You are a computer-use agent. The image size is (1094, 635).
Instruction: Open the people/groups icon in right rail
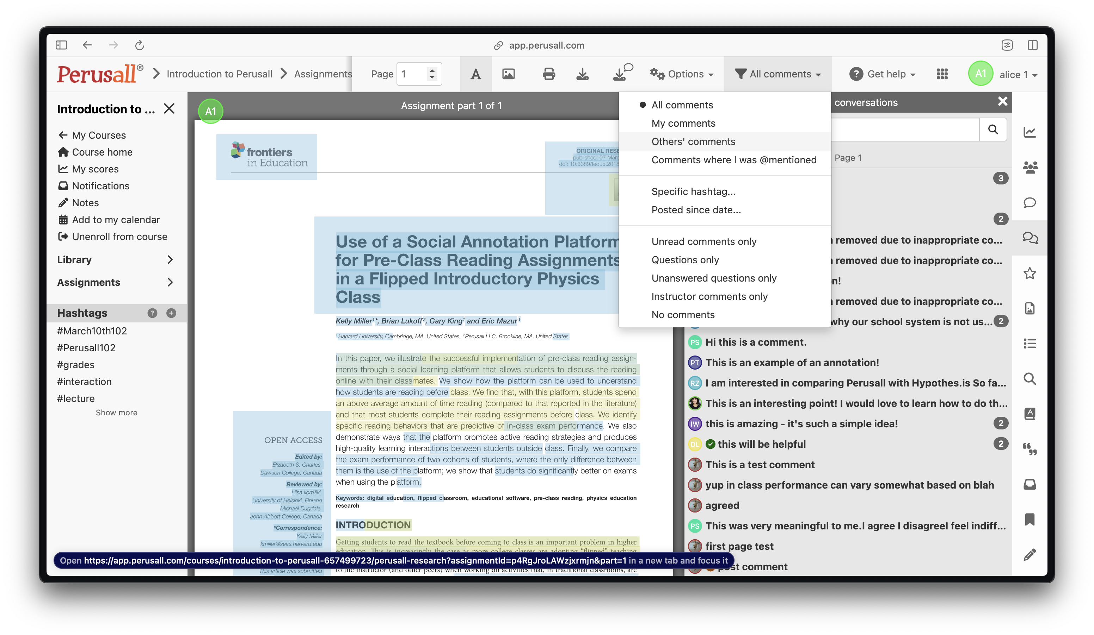point(1030,167)
